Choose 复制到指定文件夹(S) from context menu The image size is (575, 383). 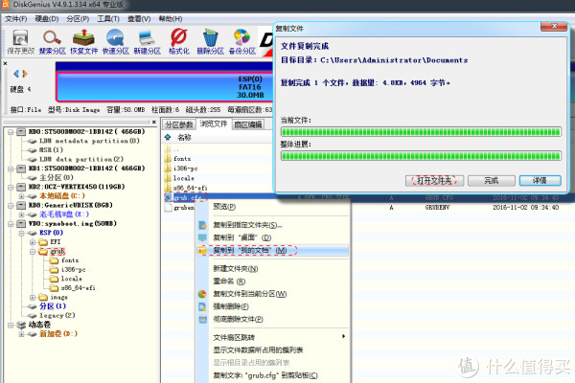(273, 225)
